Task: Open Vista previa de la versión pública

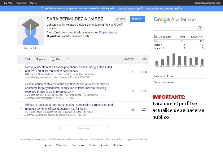Action: pos(164,8)
